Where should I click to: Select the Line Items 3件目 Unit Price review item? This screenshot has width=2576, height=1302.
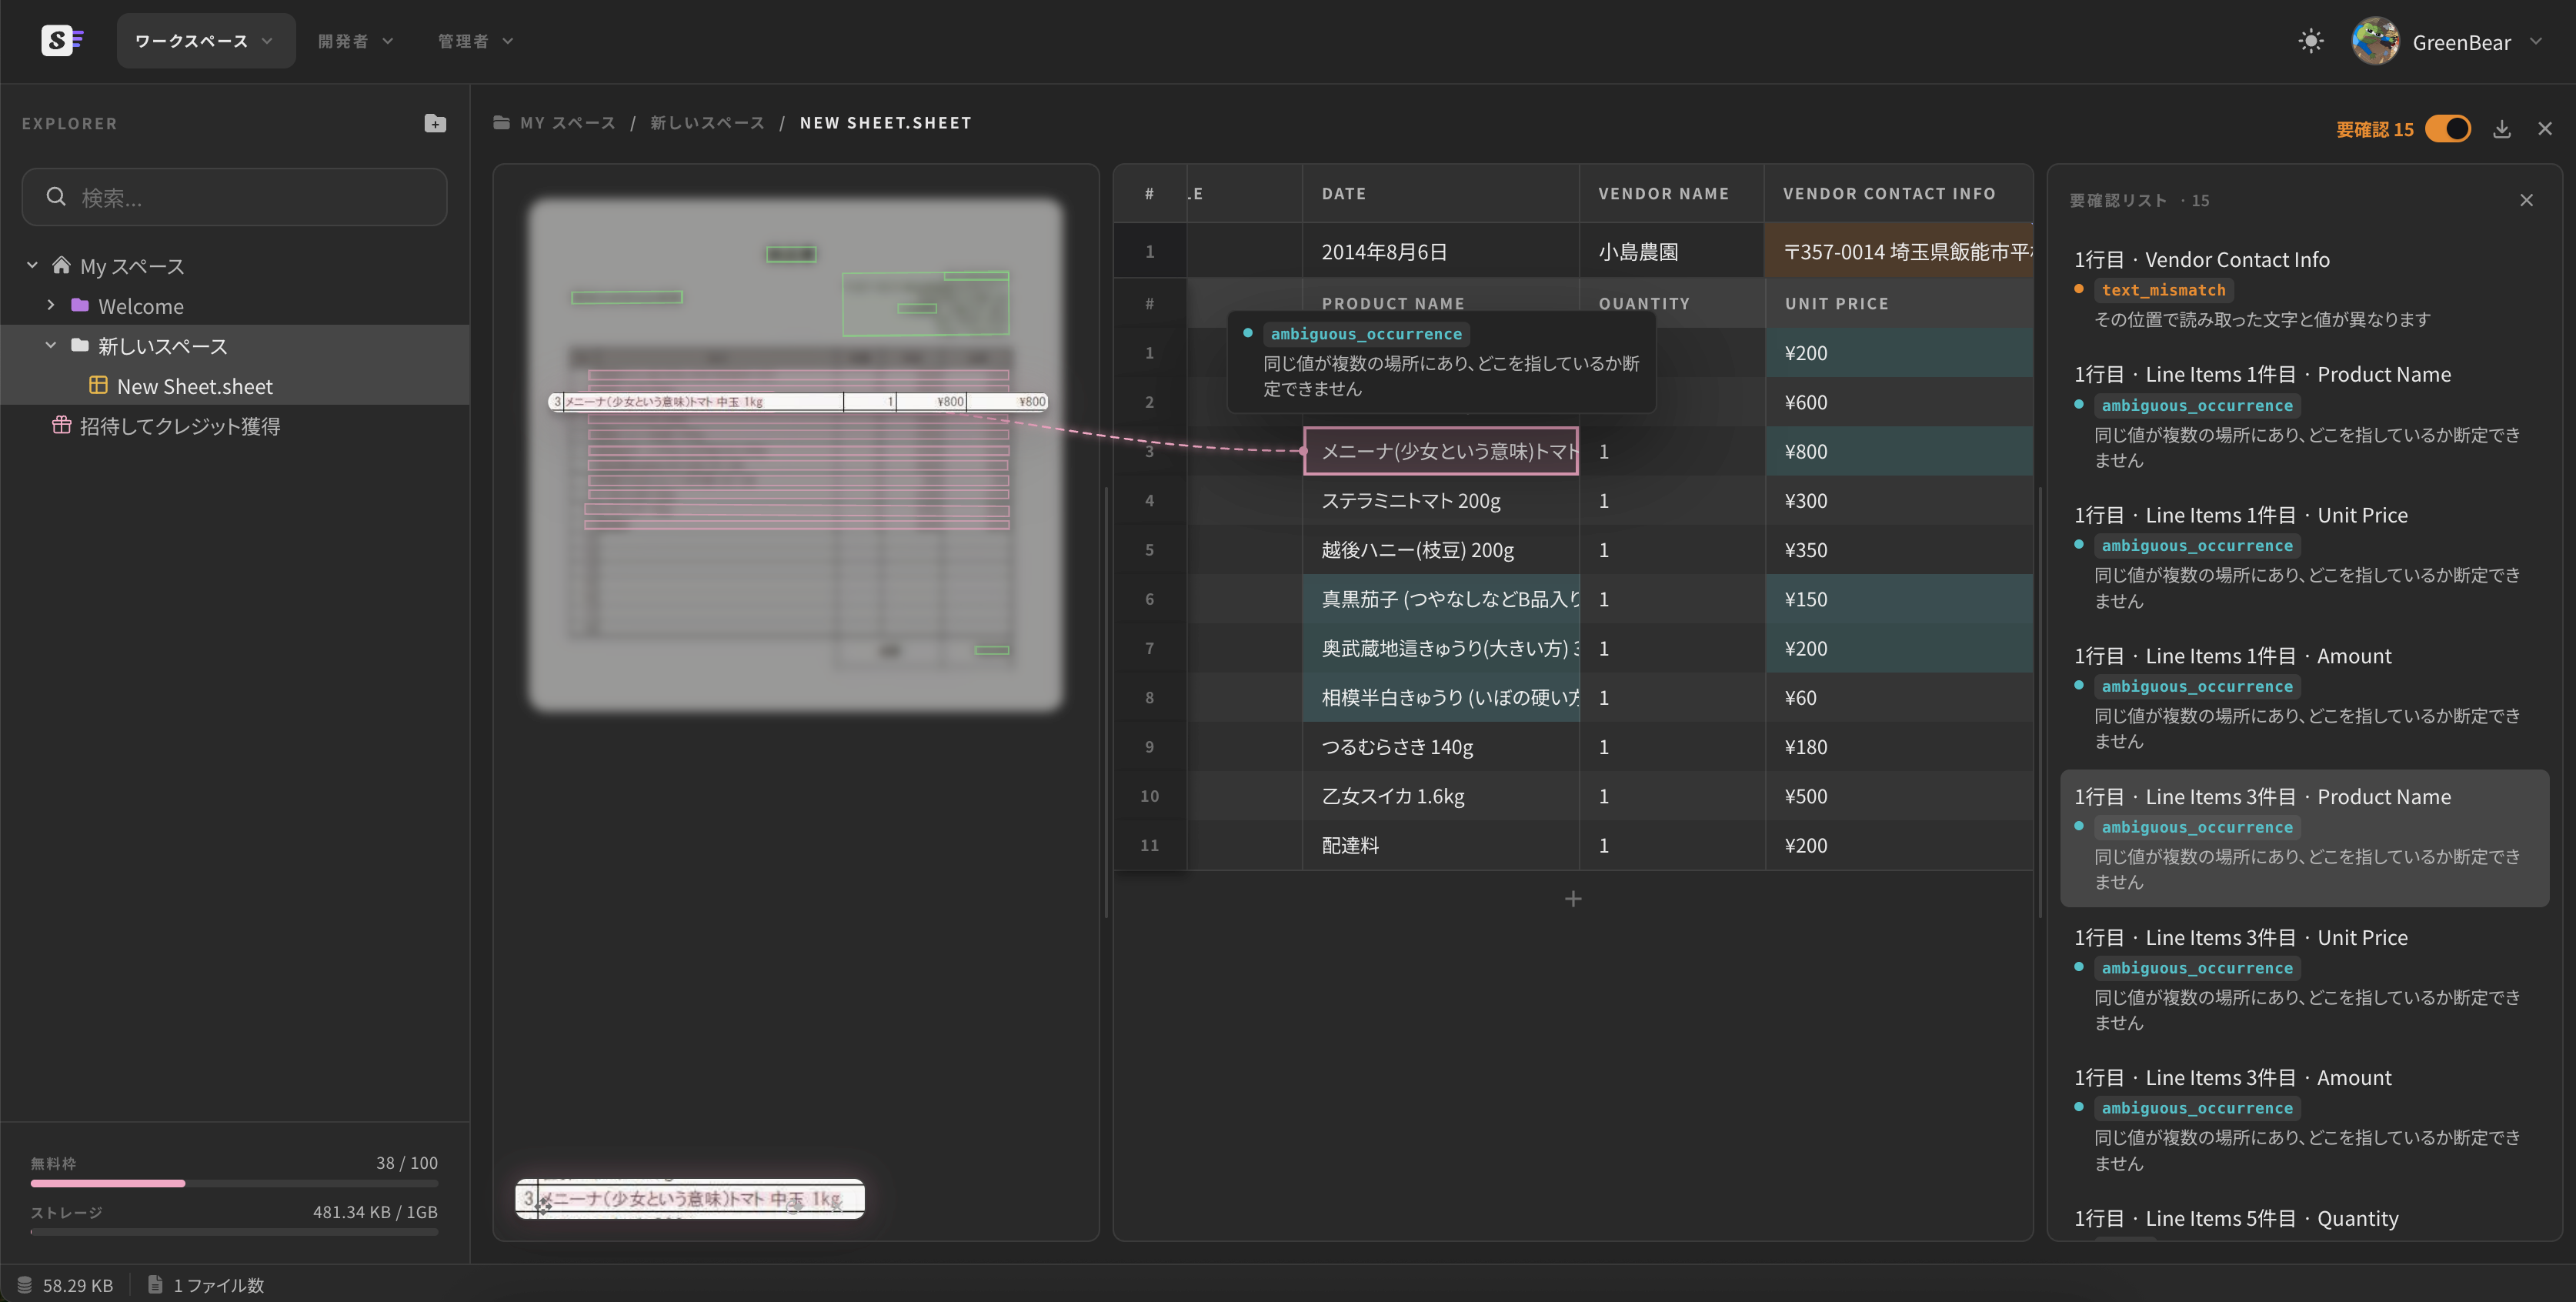coord(2304,978)
